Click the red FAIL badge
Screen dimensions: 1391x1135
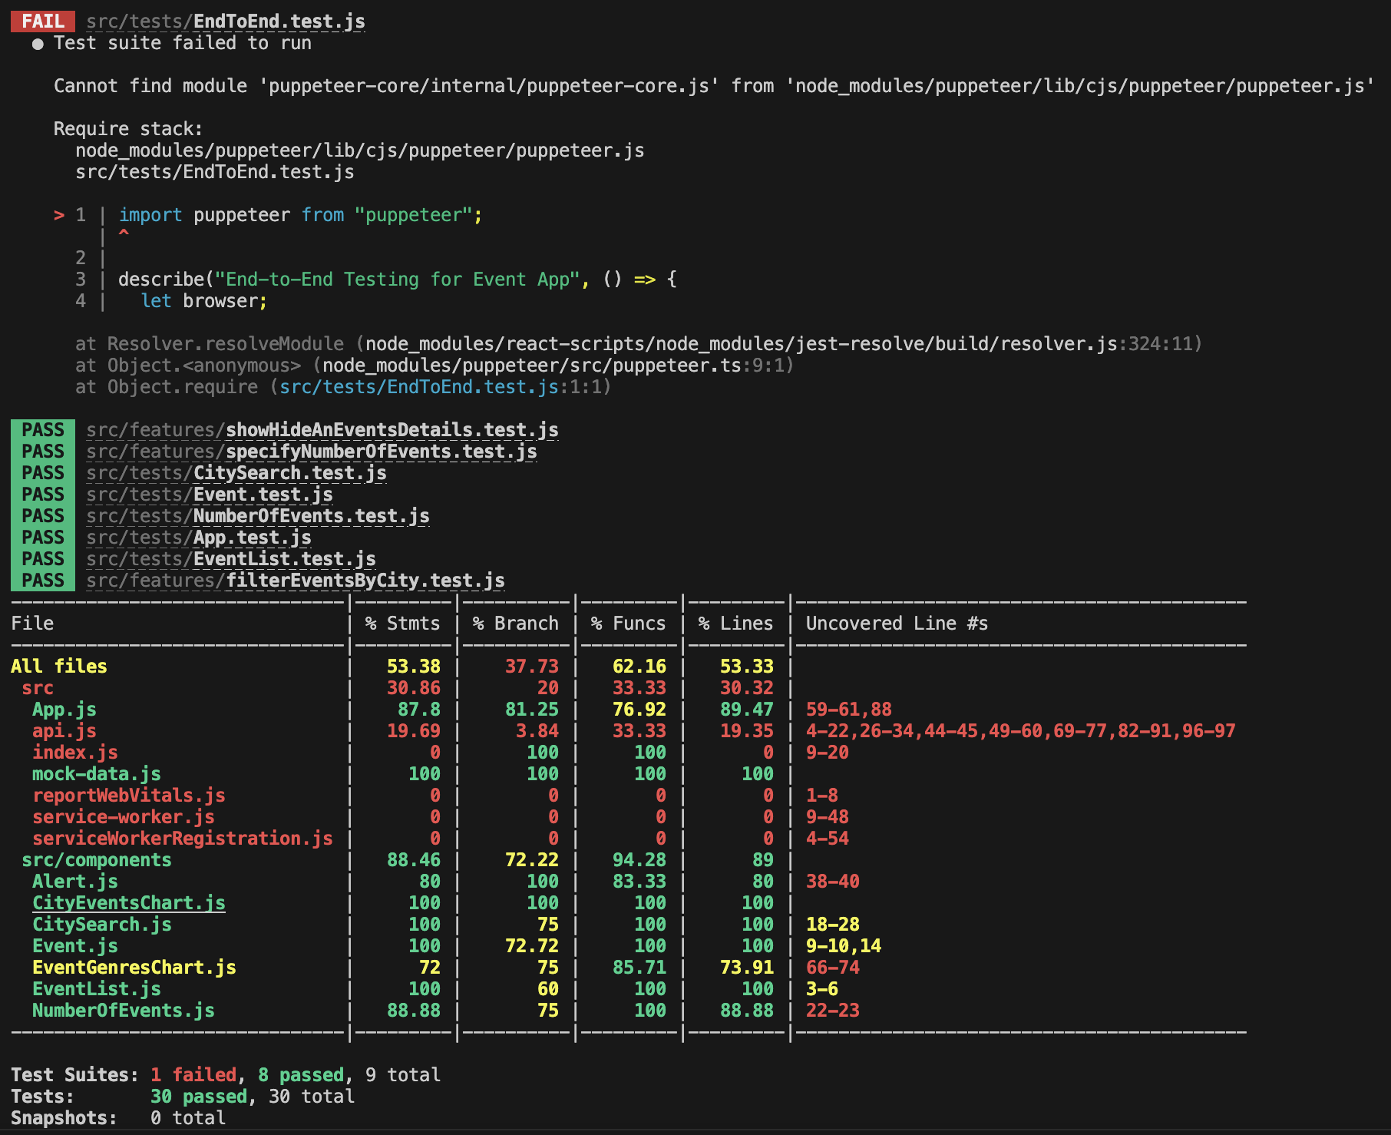43,22
